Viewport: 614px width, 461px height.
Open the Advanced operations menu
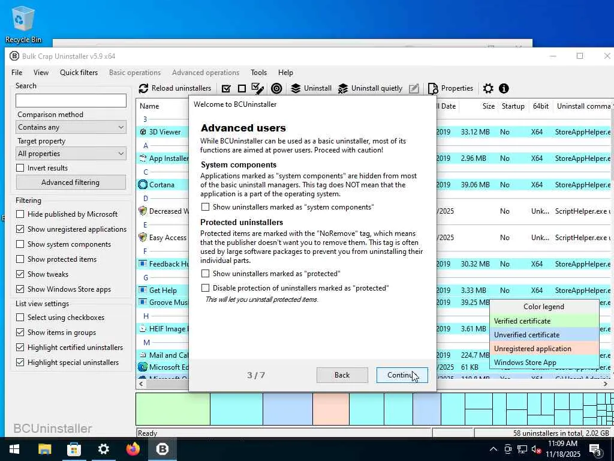pos(206,73)
